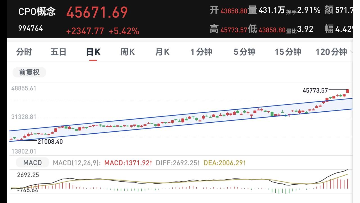Switch to the 分时 intraday tab

point(24,52)
